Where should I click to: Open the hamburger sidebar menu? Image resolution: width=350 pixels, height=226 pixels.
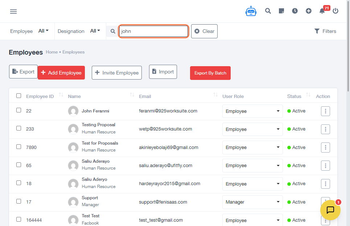point(13,12)
